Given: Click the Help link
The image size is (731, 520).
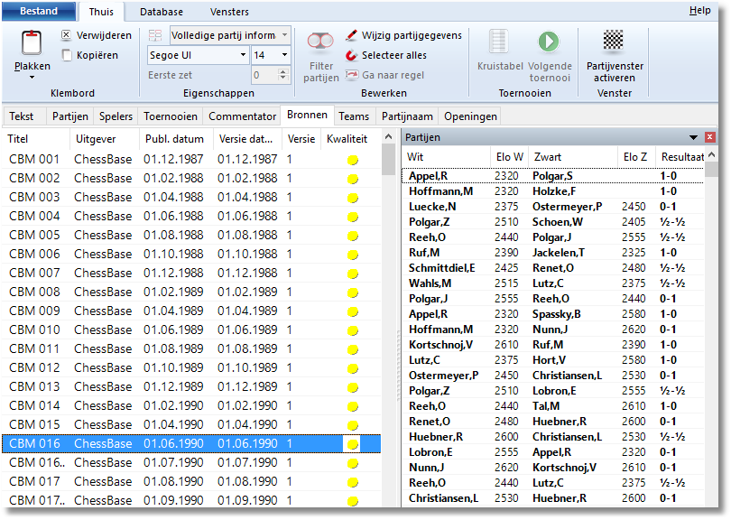Looking at the screenshot, I should (699, 10).
